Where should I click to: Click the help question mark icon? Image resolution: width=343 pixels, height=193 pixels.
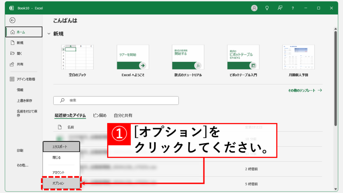pos(292,8)
